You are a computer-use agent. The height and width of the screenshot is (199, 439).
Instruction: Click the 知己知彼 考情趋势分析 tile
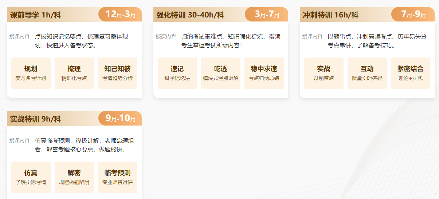[117, 73]
